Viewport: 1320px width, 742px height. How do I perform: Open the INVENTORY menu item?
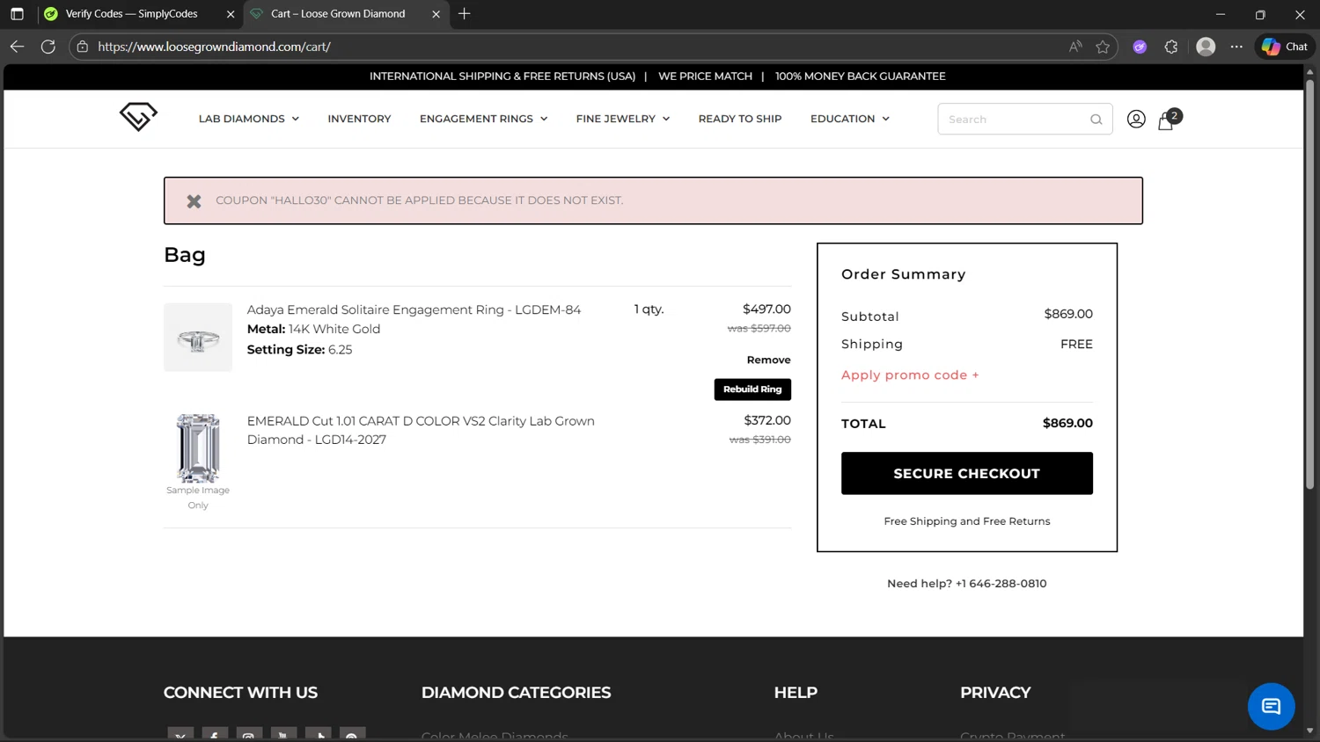359,119
